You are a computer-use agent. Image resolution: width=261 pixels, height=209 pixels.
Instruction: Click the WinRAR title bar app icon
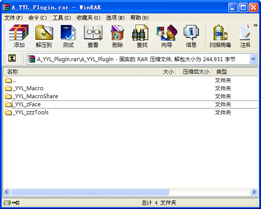[6, 7]
